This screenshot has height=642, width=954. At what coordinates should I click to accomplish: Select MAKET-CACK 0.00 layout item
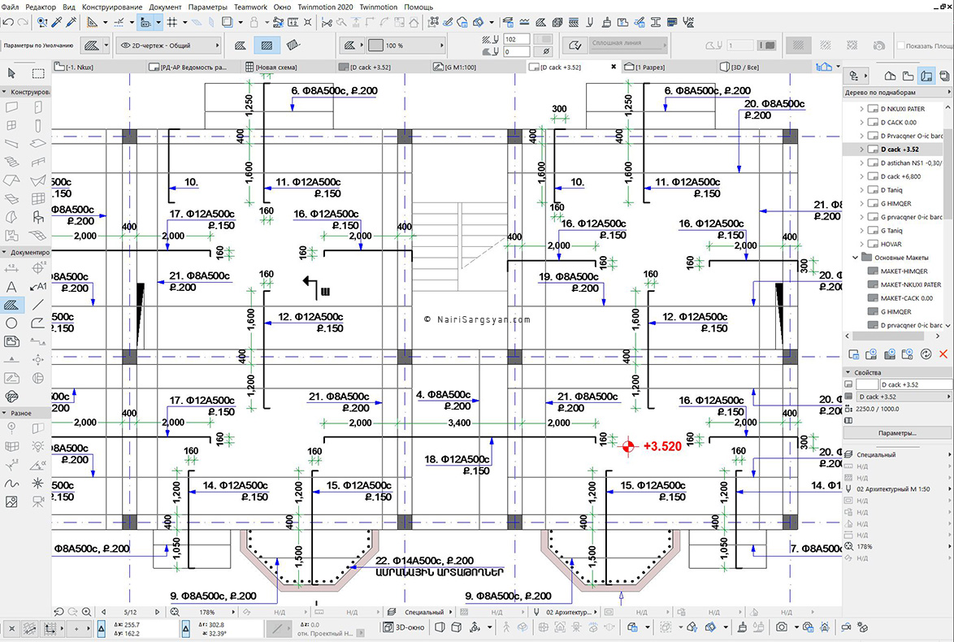tap(907, 298)
